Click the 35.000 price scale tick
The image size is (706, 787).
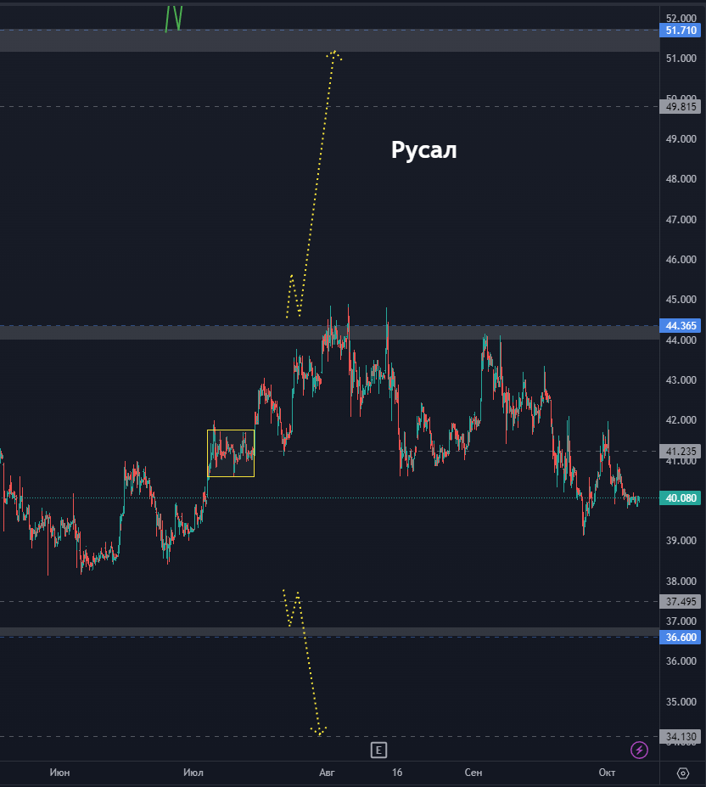681,701
